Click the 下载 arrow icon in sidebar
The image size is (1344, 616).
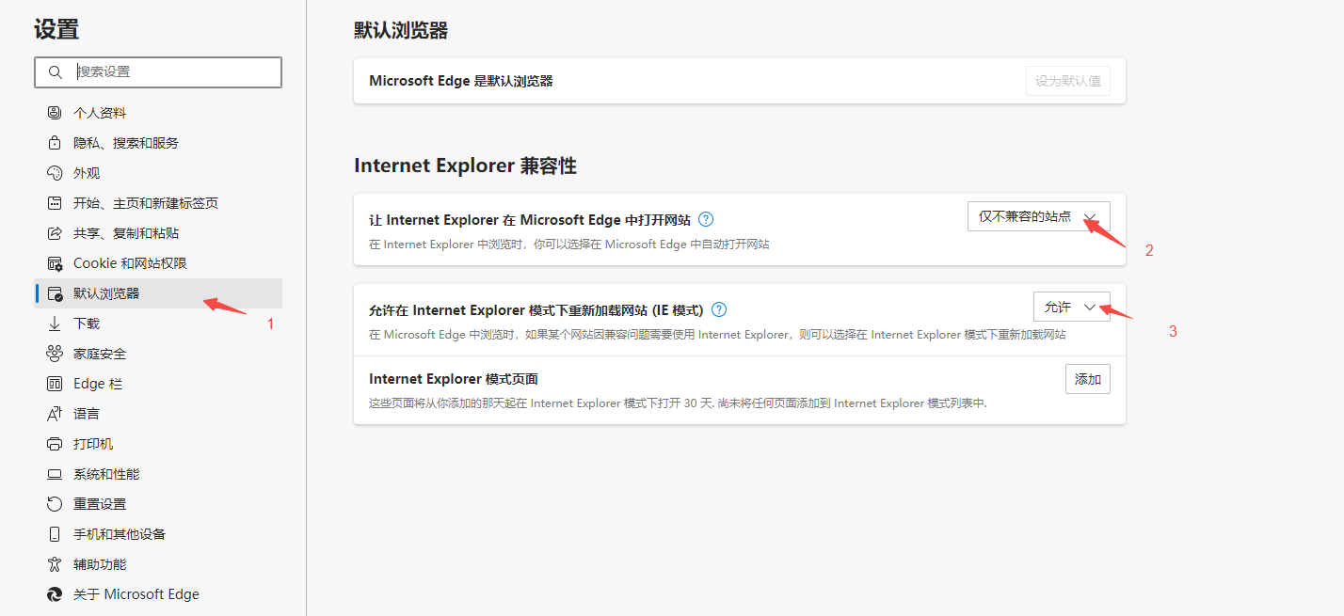click(54, 323)
